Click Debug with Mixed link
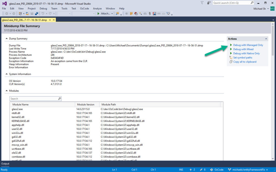276x172 pixels. coord(243,49)
